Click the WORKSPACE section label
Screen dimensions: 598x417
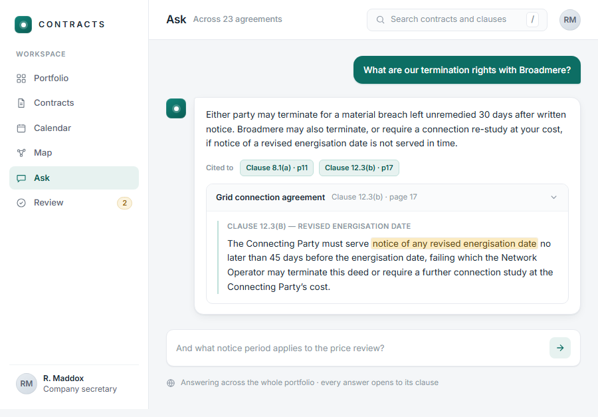tap(41, 55)
